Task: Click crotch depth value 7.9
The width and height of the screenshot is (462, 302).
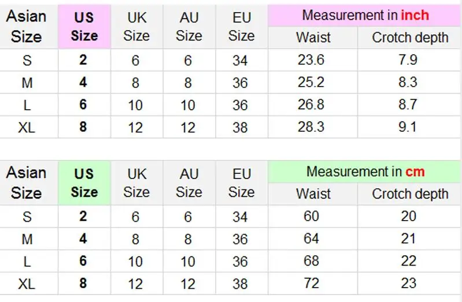Action: coord(408,60)
